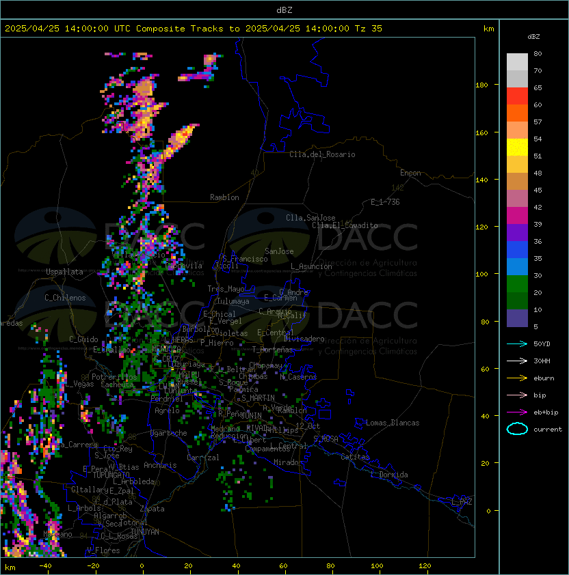
Task: Click the 180 km vertical axis tick
Action: pyautogui.click(x=481, y=85)
